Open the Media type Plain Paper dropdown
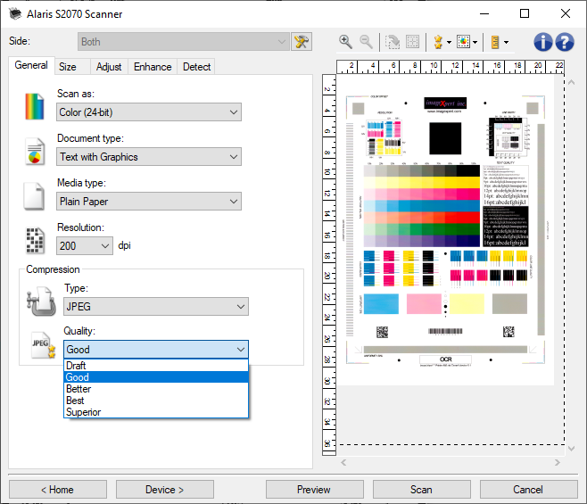Image resolution: width=587 pixels, height=504 pixels. pyautogui.click(x=149, y=202)
